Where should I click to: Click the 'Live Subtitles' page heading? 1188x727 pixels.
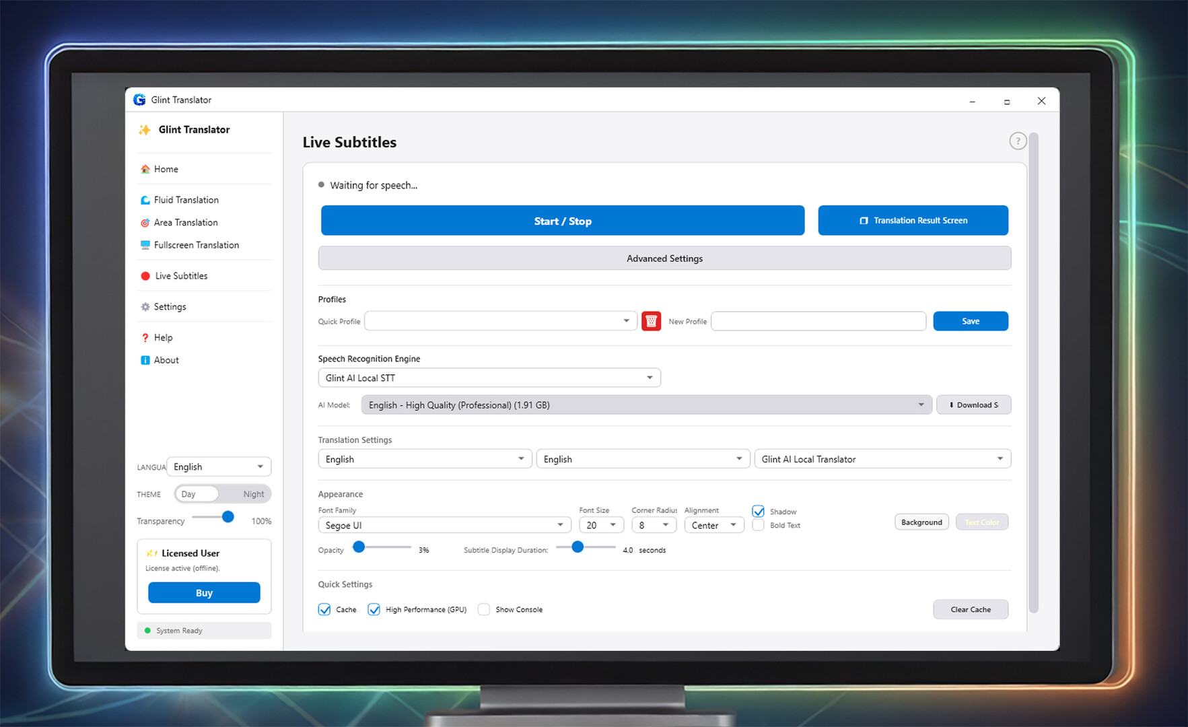(x=349, y=142)
